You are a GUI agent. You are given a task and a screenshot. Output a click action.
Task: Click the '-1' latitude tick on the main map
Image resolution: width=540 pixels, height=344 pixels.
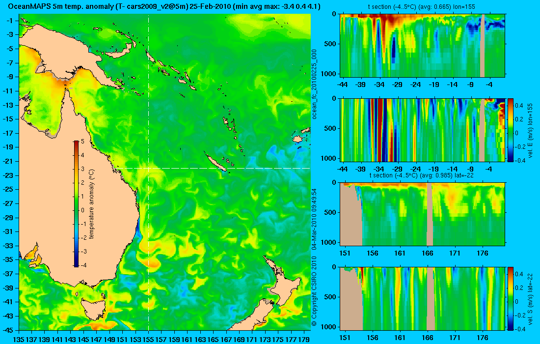click(9, 20)
